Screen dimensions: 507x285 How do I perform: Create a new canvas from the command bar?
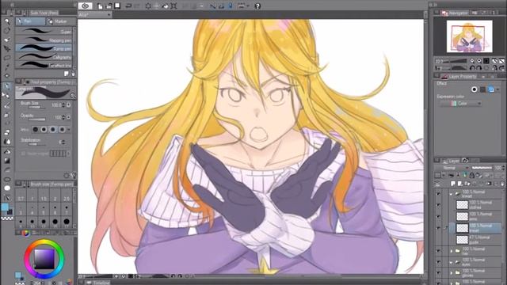click(101, 6)
